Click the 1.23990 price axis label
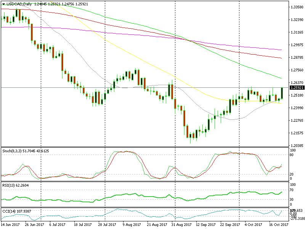This screenshot has height=229, width=305. pyautogui.click(x=297, y=108)
